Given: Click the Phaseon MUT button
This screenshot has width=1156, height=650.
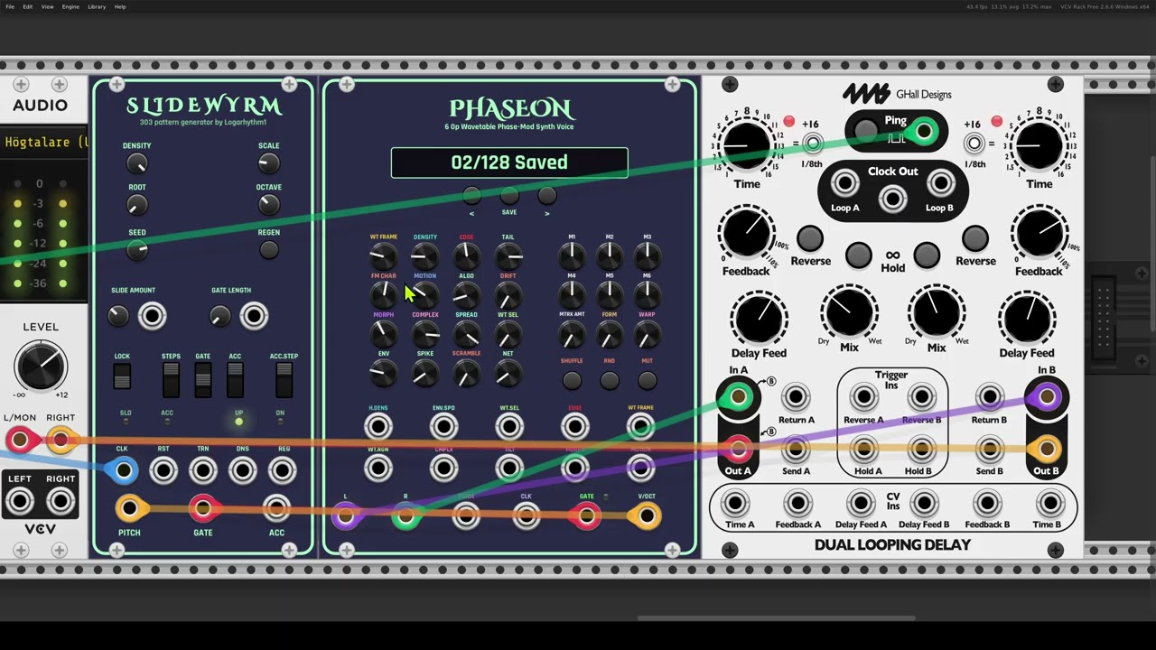Looking at the screenshot, I should pos(648,380).
